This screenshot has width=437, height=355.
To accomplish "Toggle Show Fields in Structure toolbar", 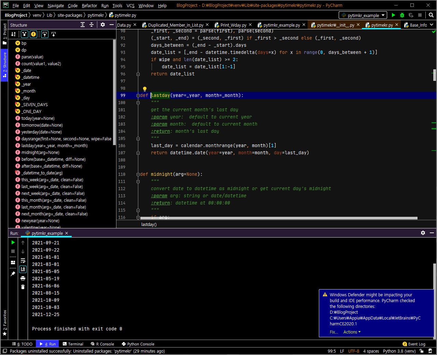I will pyautogui.click(x=33, y=34).
